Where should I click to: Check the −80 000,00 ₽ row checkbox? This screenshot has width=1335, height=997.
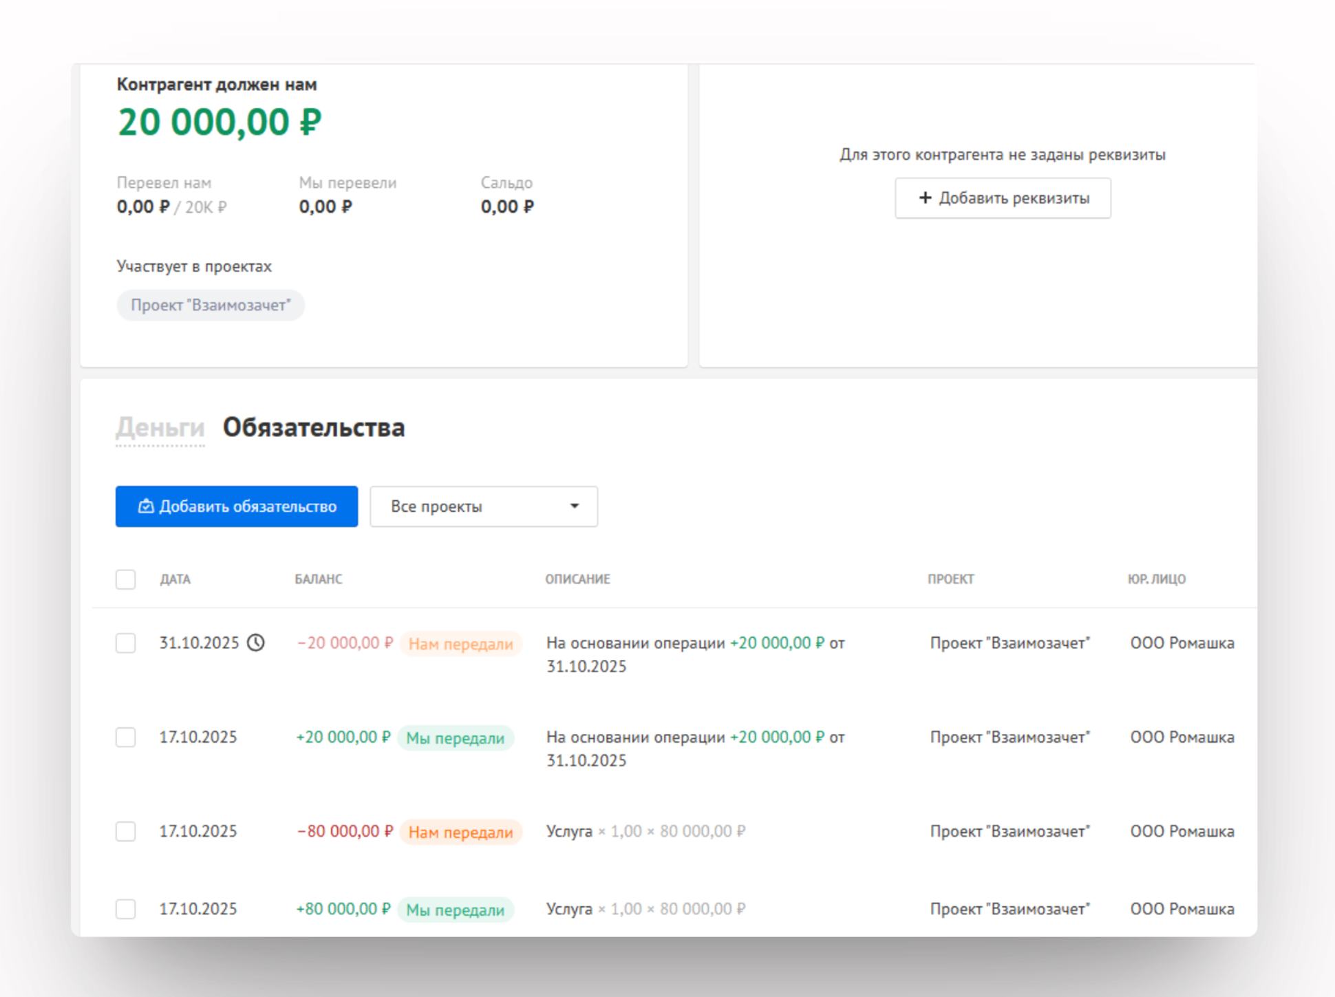coord(126,831)
